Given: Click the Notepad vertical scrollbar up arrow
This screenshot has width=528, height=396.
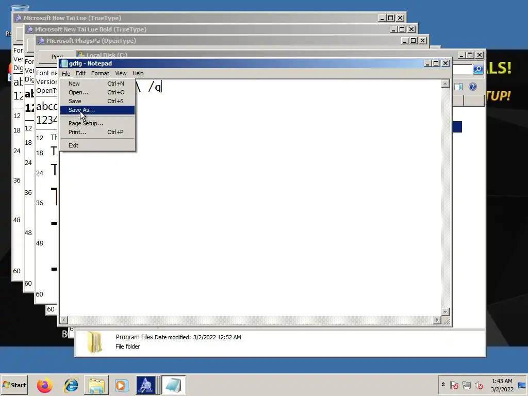Looking at the screenshot, I should click(x=445, y=84).
